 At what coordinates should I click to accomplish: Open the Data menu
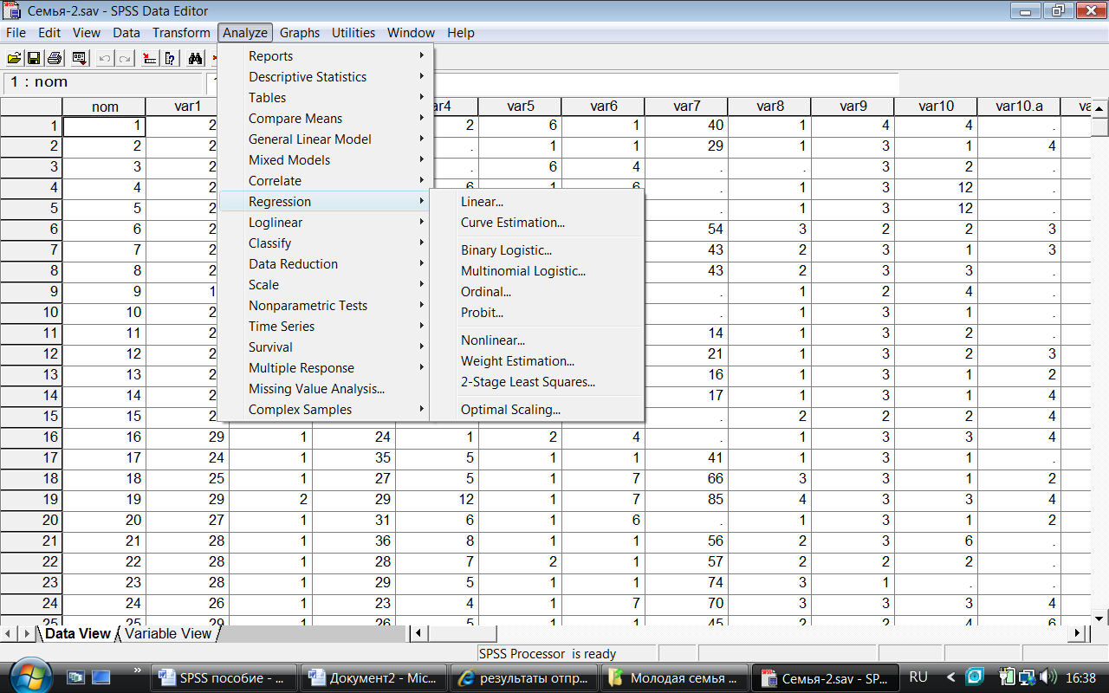click(126, 33)
